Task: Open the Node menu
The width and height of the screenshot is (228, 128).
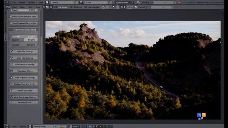Action: pyautogui.click(x=38, y=7)
